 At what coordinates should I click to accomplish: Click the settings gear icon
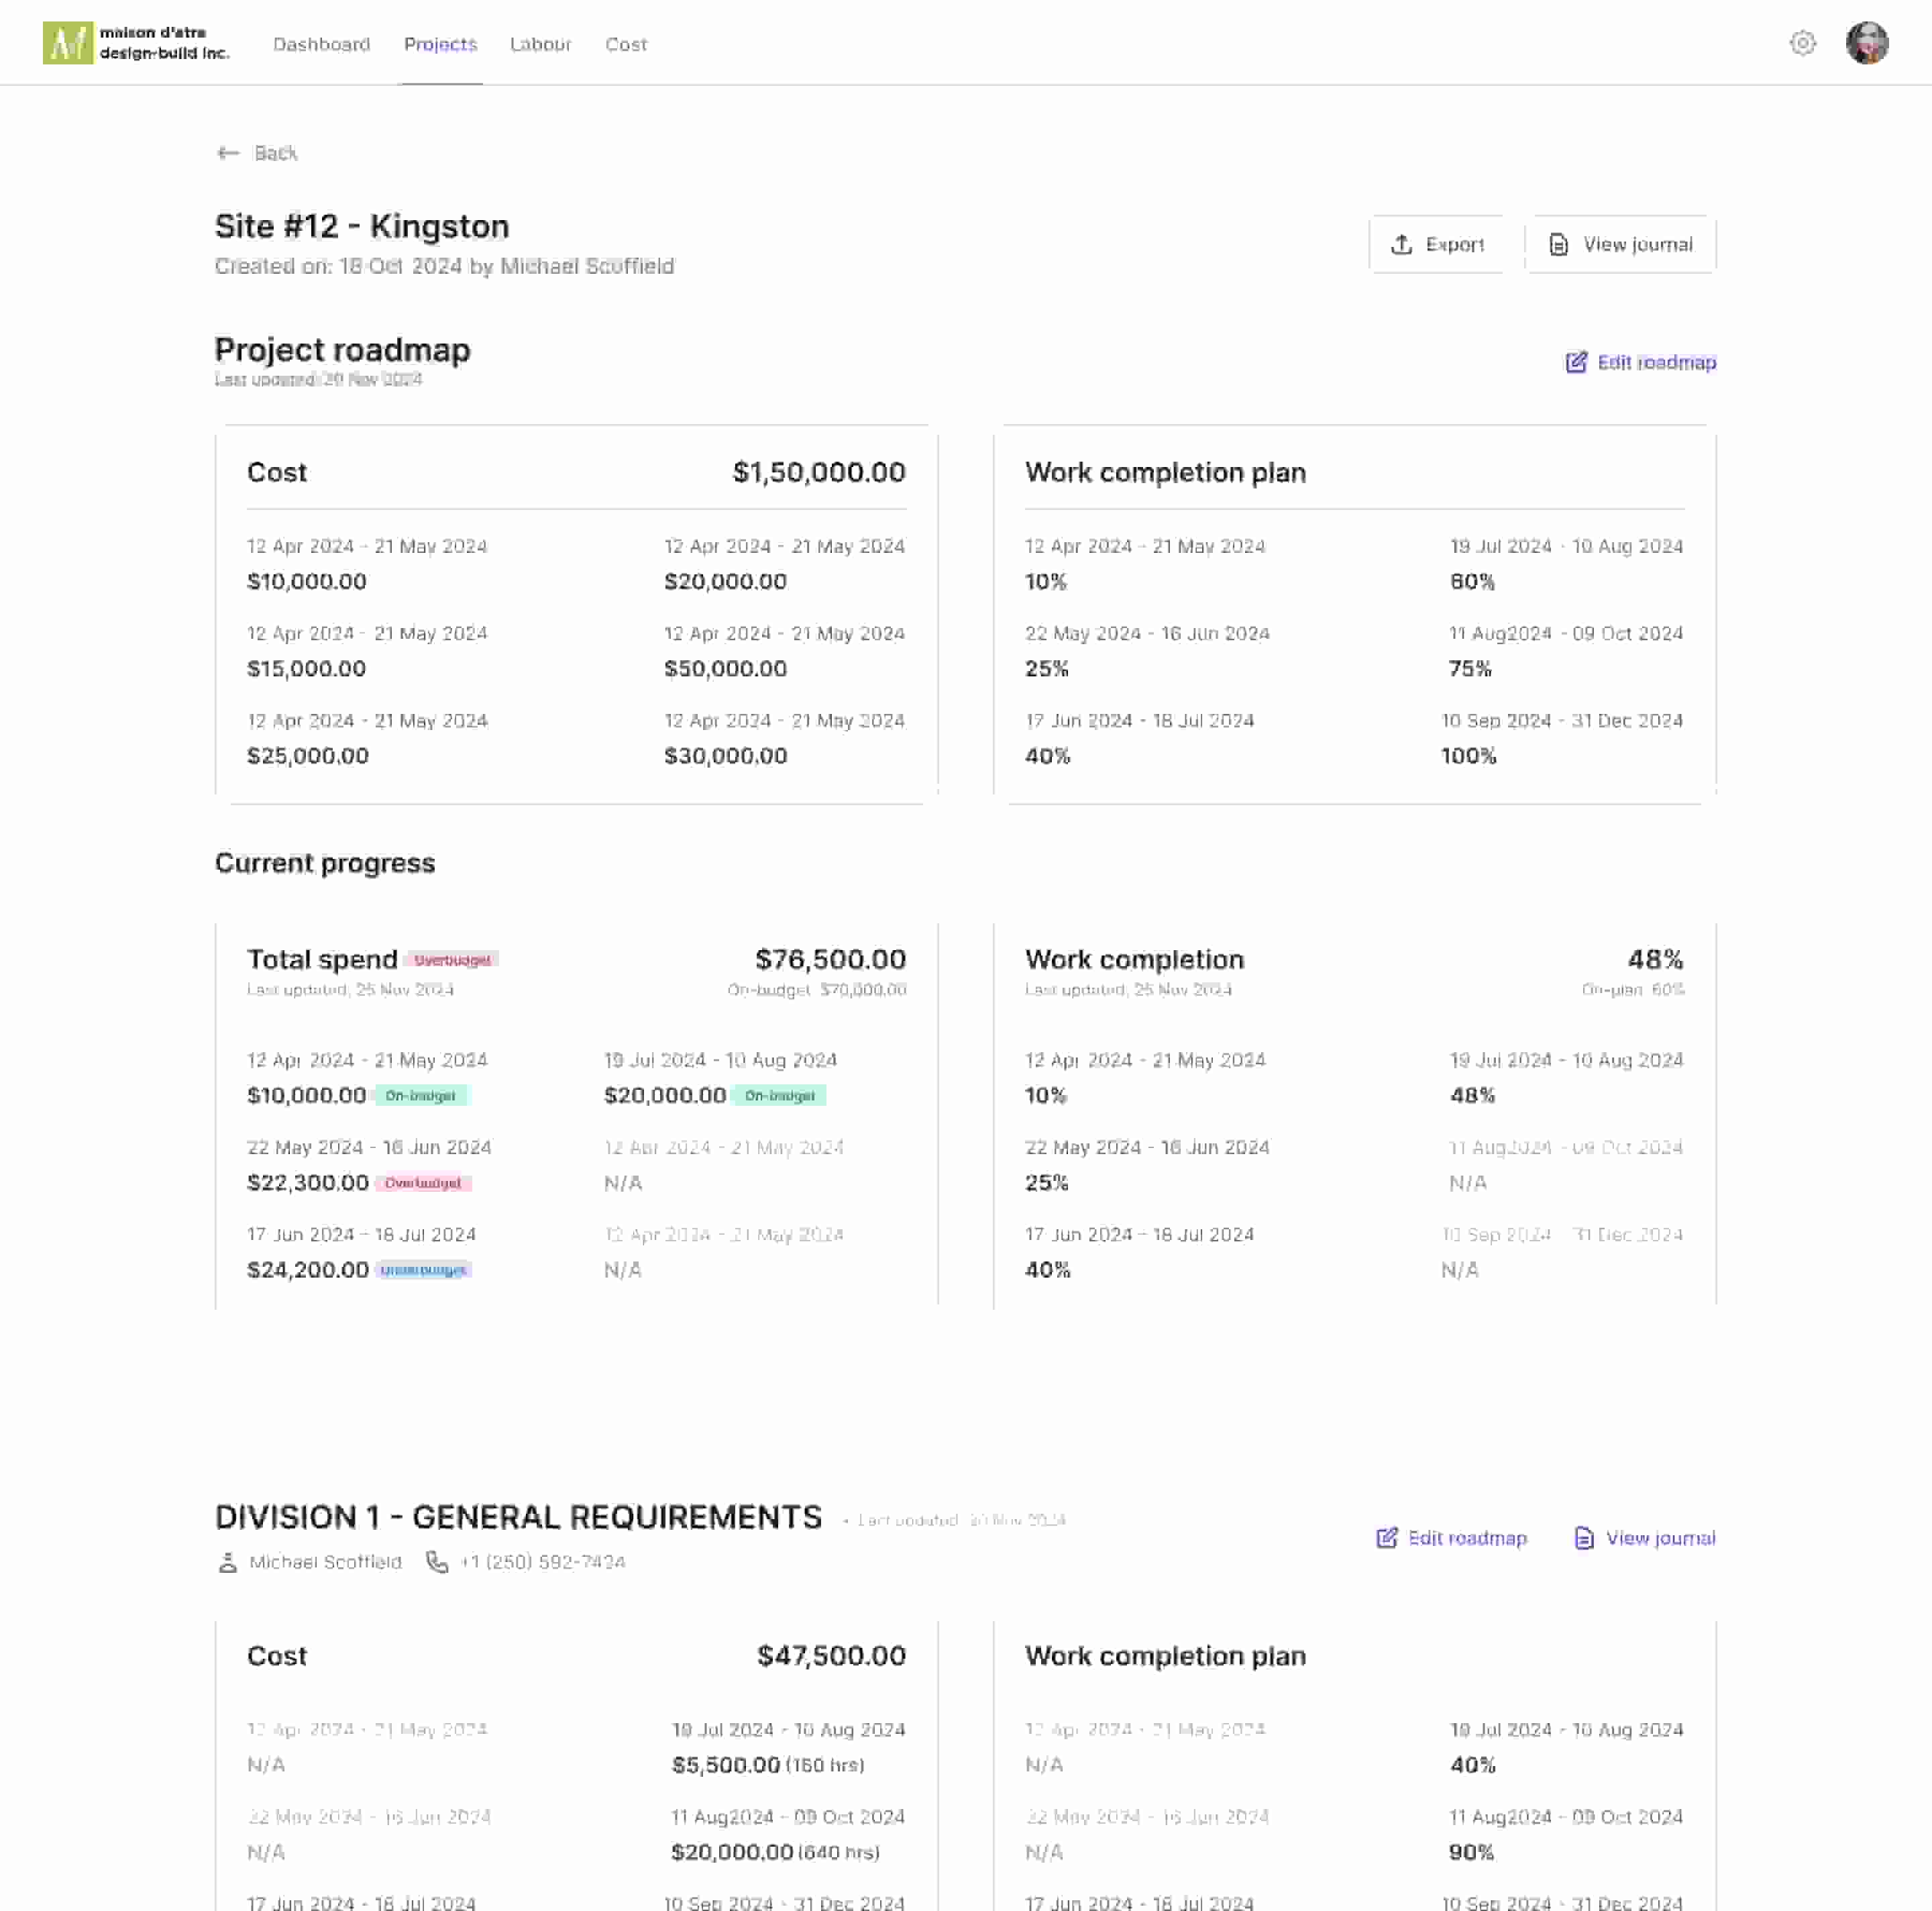(1802, 43)
